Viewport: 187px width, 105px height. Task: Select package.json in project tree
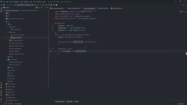click(11, 98)
